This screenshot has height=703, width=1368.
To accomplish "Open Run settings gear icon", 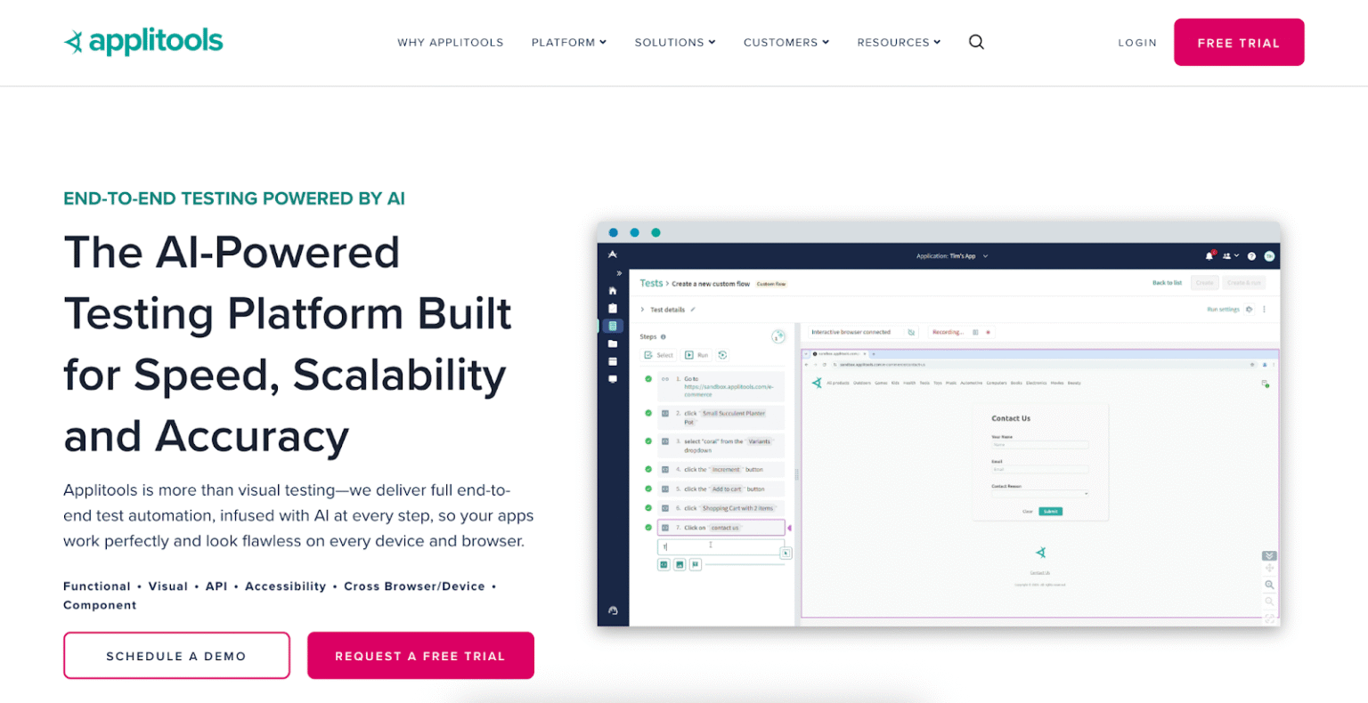I will pyautogui.click(x=1250, y=310).
